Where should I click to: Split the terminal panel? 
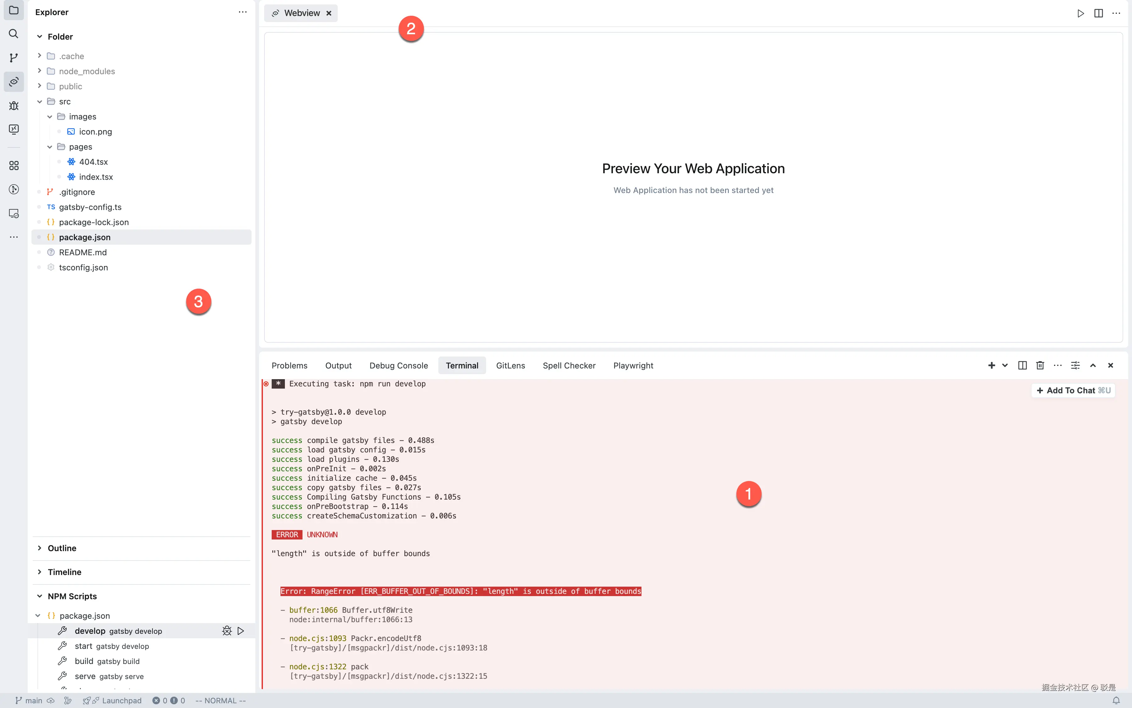coord(1022,365)
